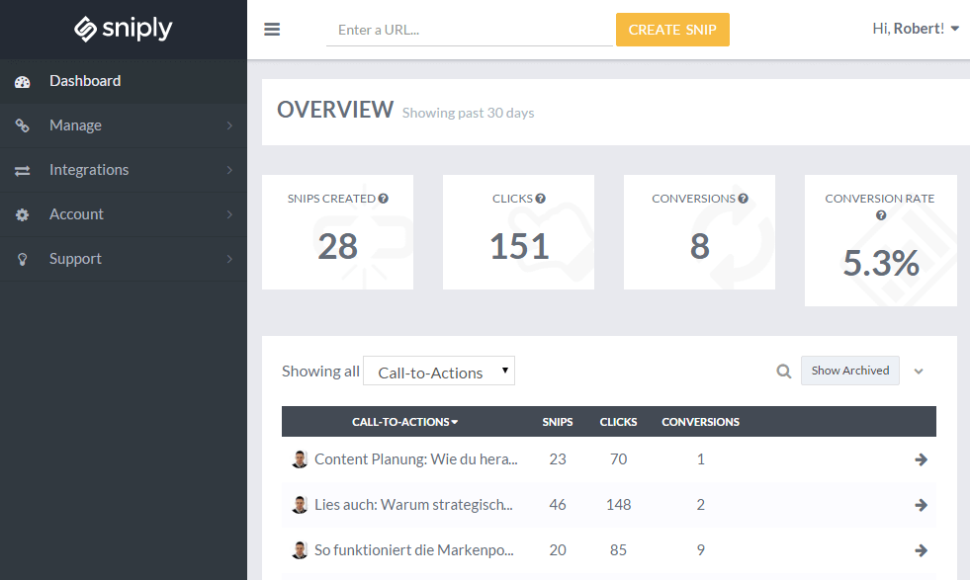Viewport: 970px width, 580px height.
Task: Sort by the Call-to-Actions column header
Action: coord(404,422)
